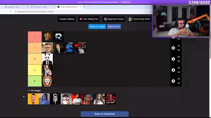Move tier D row up with chevron
Screen dimensions: 211x118
(x=179, y=79)
